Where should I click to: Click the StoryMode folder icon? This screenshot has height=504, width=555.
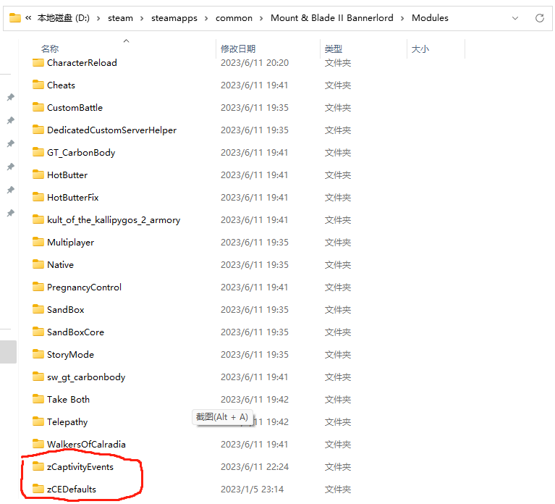pyautogui.click(x=38, y=354)
